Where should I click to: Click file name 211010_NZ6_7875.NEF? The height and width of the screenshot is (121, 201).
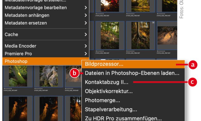point(41,90)
